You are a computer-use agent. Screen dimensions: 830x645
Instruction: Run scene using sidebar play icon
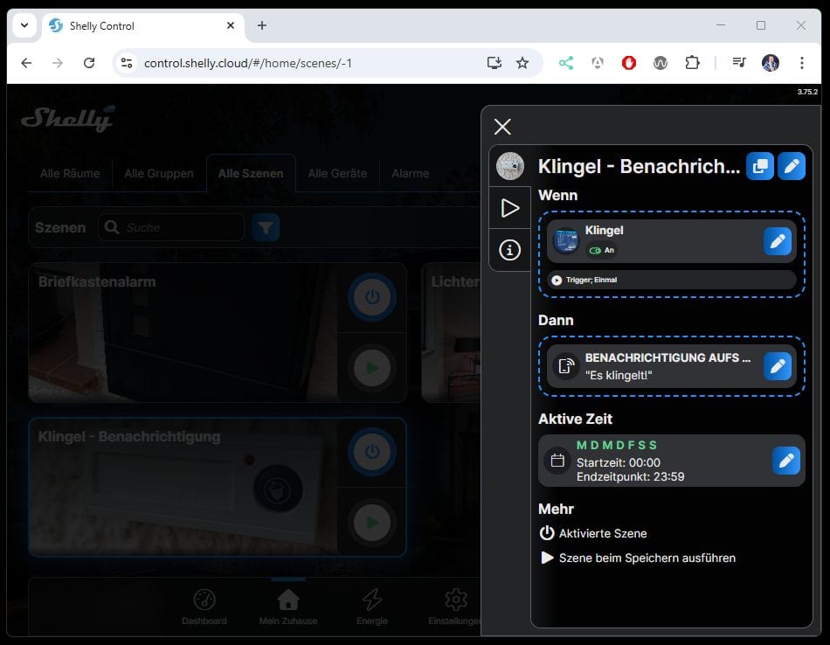click(509, 208)
